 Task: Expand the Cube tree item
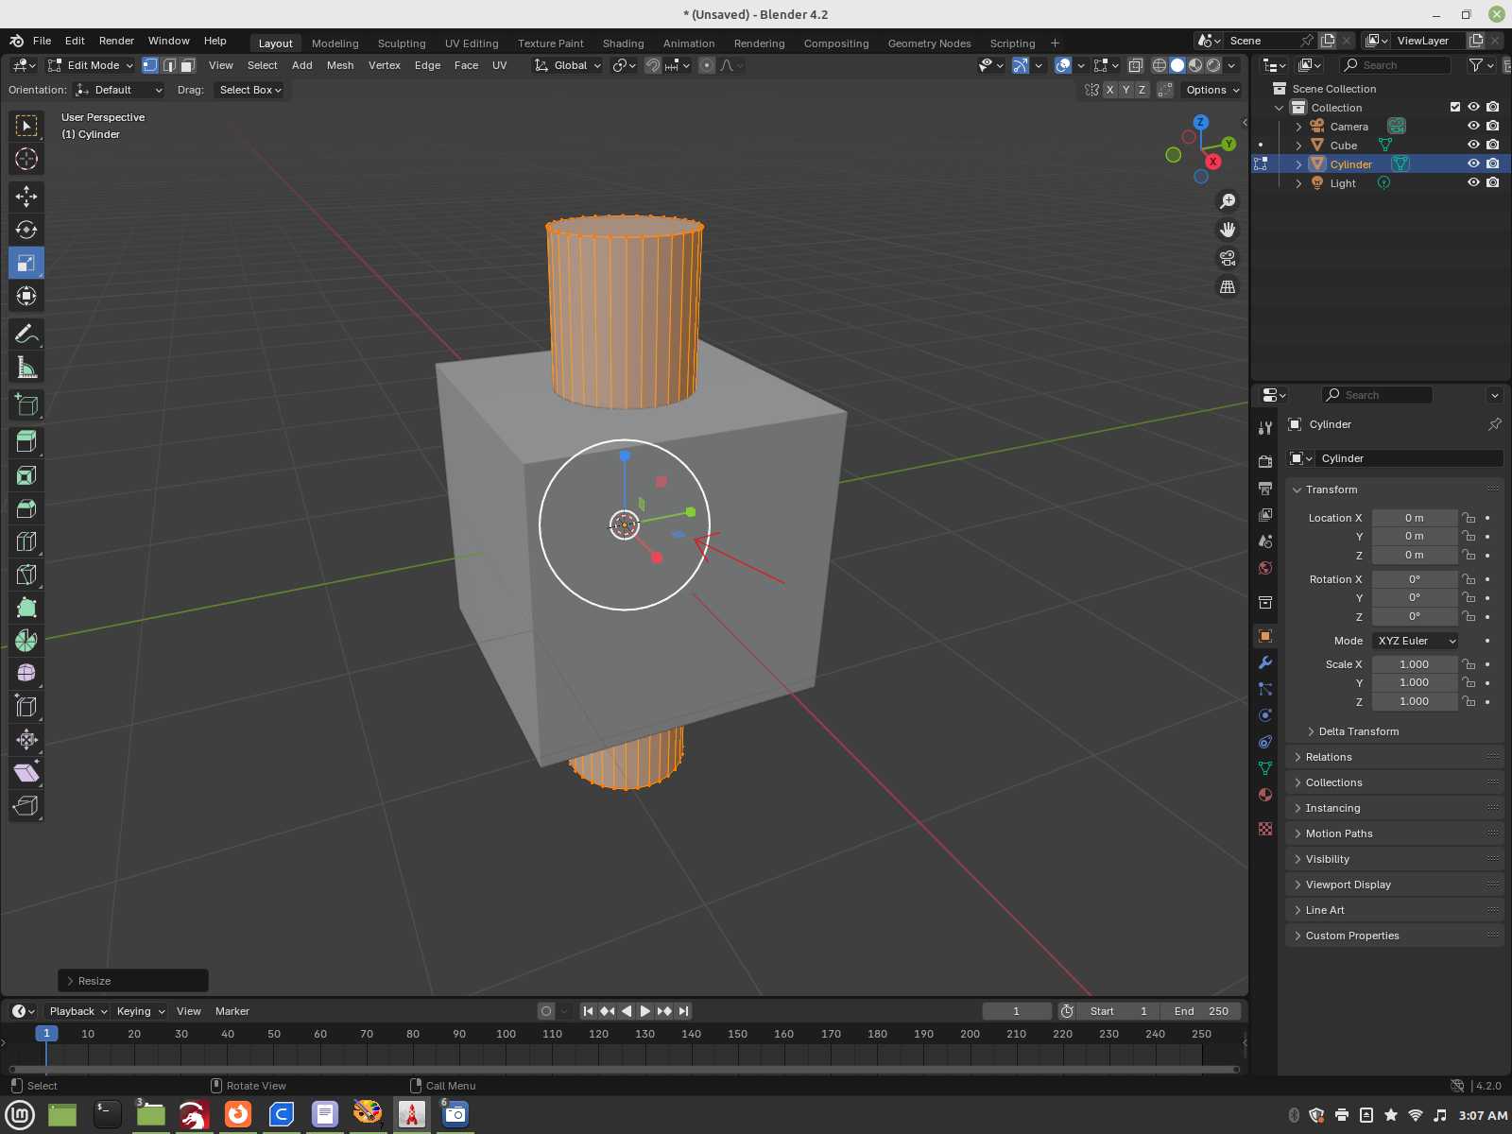(1298, 146)
